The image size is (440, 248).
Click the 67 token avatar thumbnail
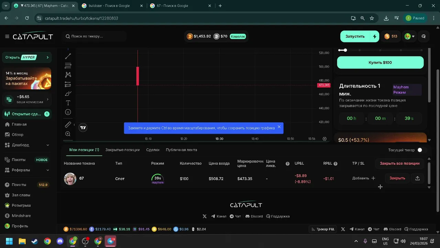(70, 179)
